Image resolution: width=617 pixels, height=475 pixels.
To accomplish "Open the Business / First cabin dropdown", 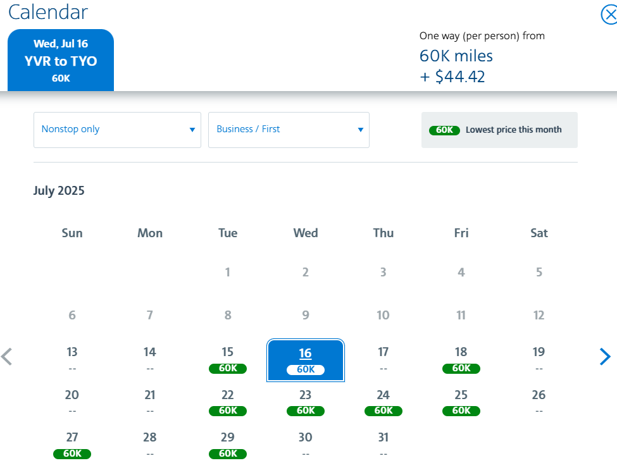I will click(x=289, y=129).
